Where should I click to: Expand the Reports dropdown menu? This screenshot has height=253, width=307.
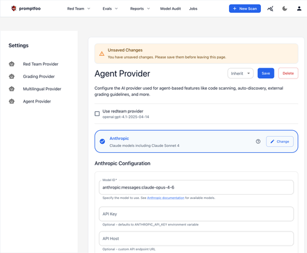pyautogui.click(x=140, y=9)
